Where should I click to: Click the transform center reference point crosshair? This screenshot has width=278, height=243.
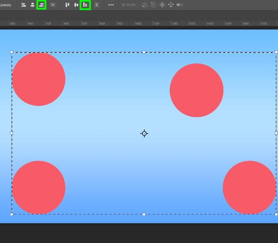pos(144,133)
